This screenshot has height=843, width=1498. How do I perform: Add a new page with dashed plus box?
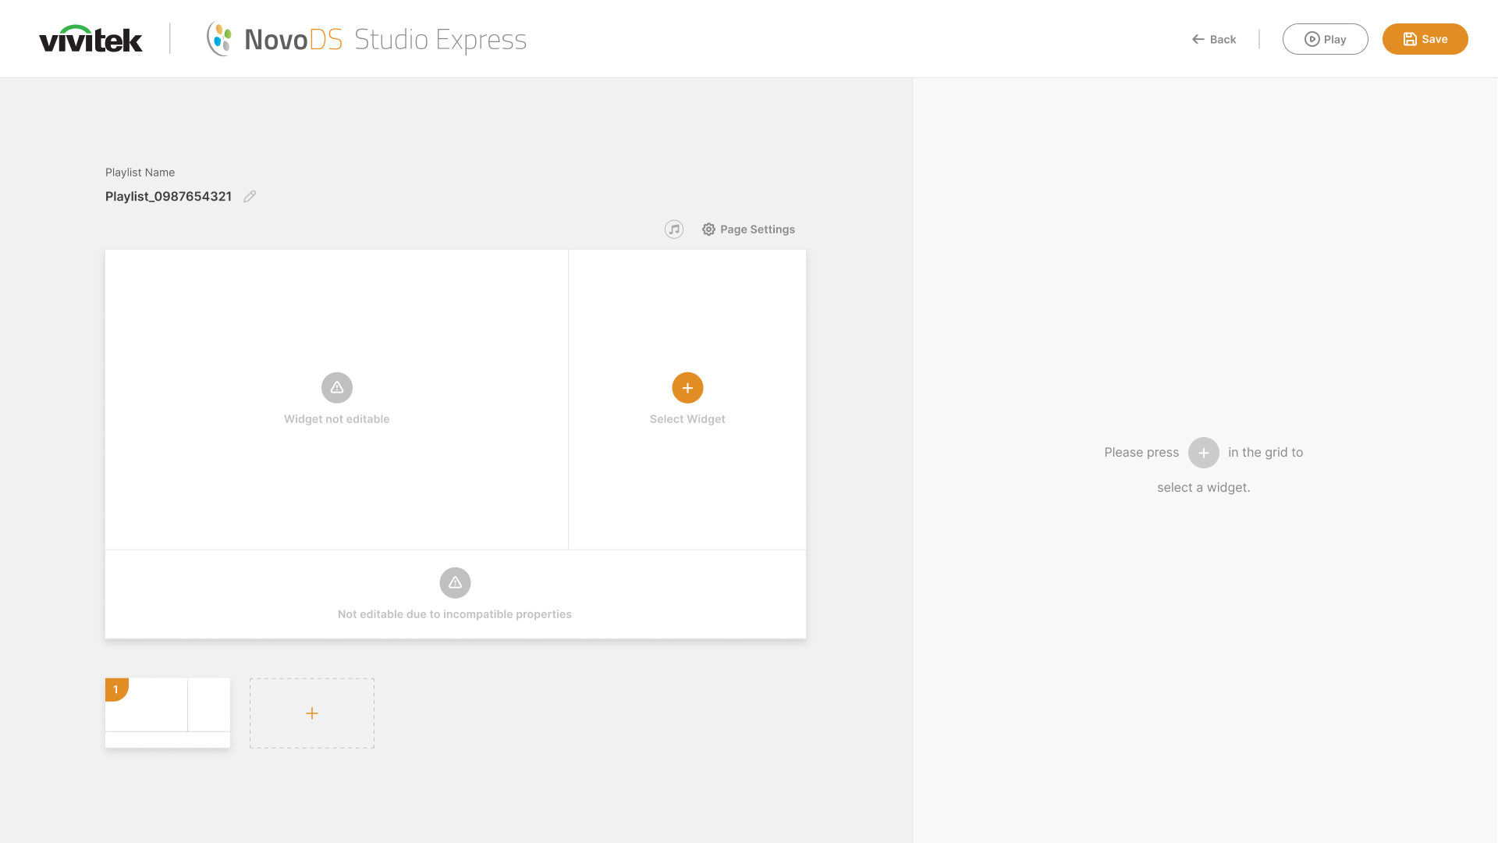click(x=312, y=713)
